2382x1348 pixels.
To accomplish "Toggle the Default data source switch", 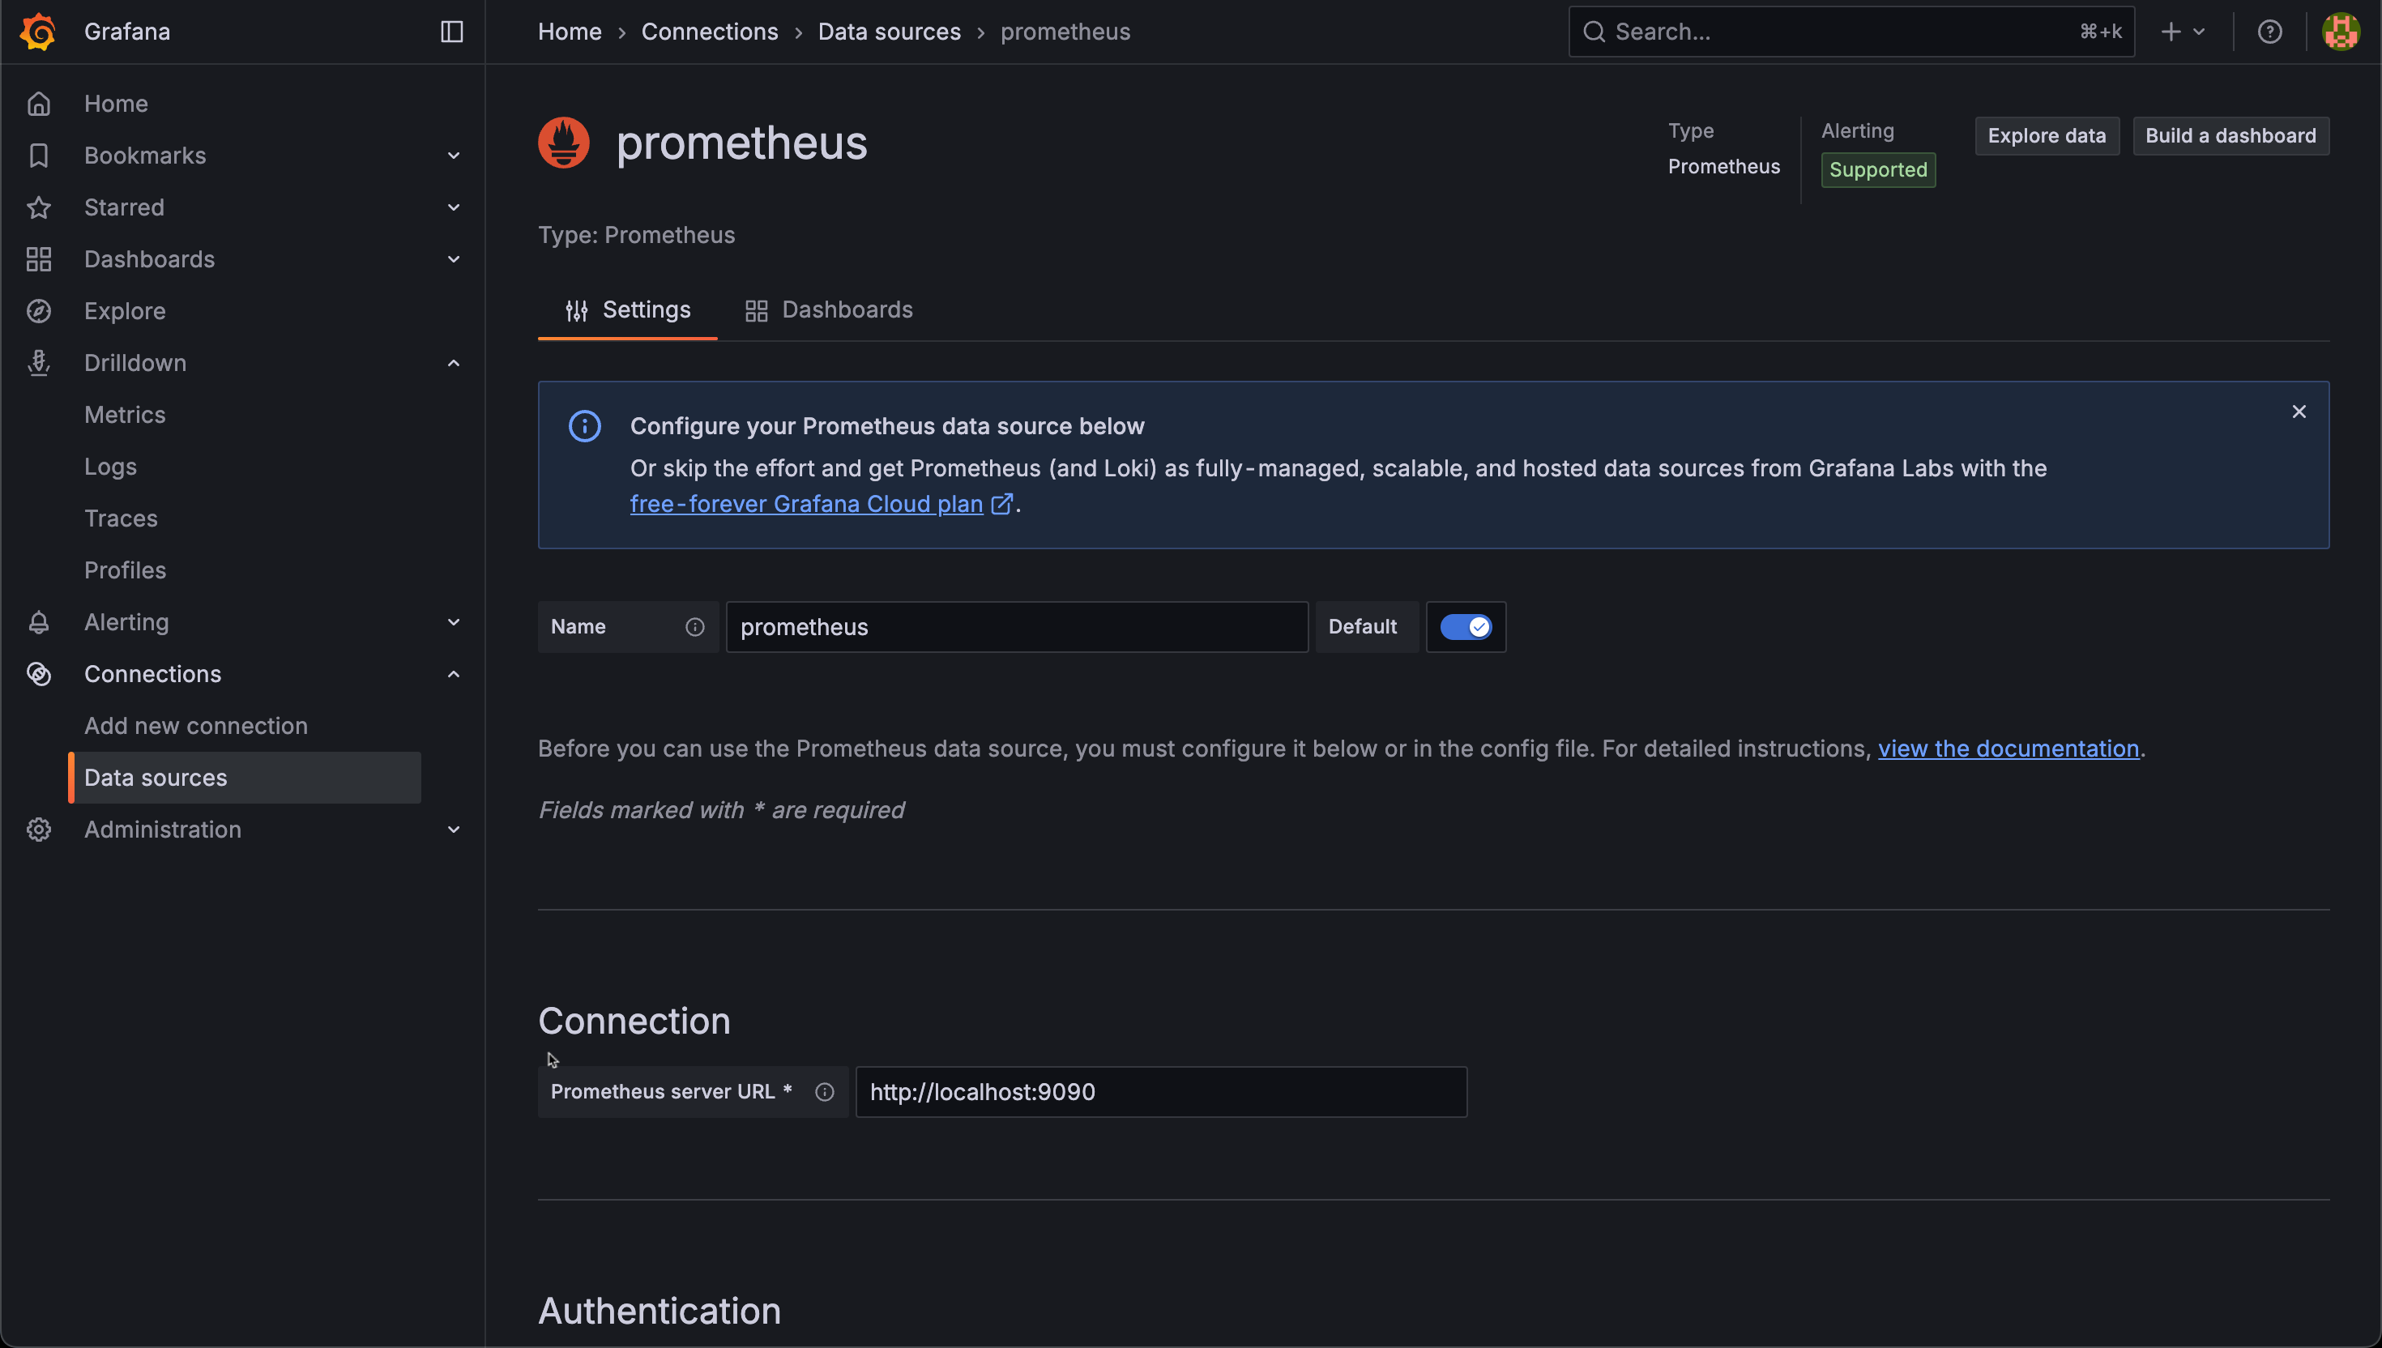I will pos(1465,627).
